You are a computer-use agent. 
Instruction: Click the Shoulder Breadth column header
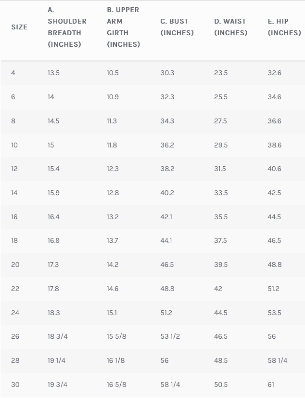[x=67, y=27]
